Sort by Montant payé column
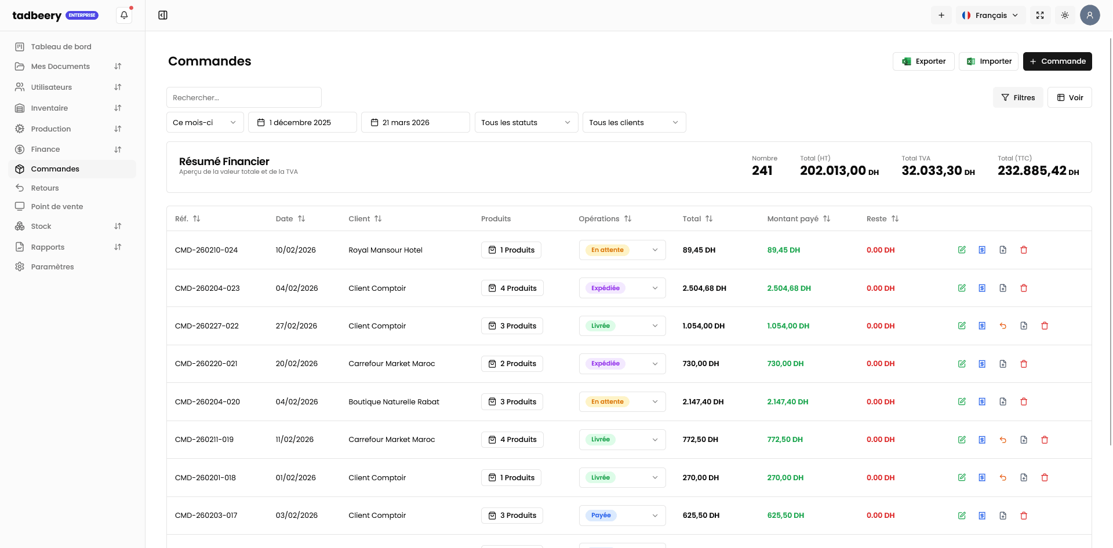 (799, 218)
